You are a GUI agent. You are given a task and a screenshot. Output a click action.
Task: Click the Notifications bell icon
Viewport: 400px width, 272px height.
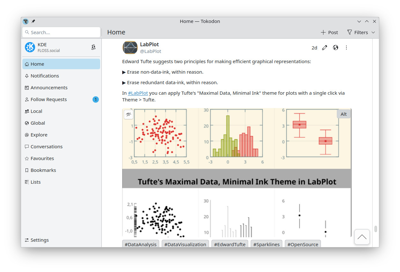click(x=27, y=76)
